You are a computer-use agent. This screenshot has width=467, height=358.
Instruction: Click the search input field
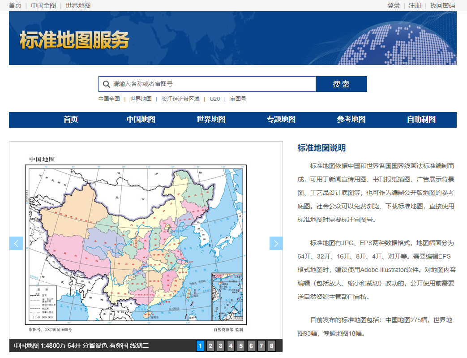[207, 84]
